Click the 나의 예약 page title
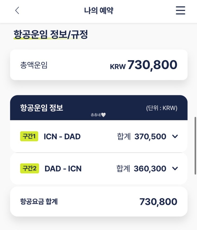This screenshot has width=197, height=230. point(99,11)
